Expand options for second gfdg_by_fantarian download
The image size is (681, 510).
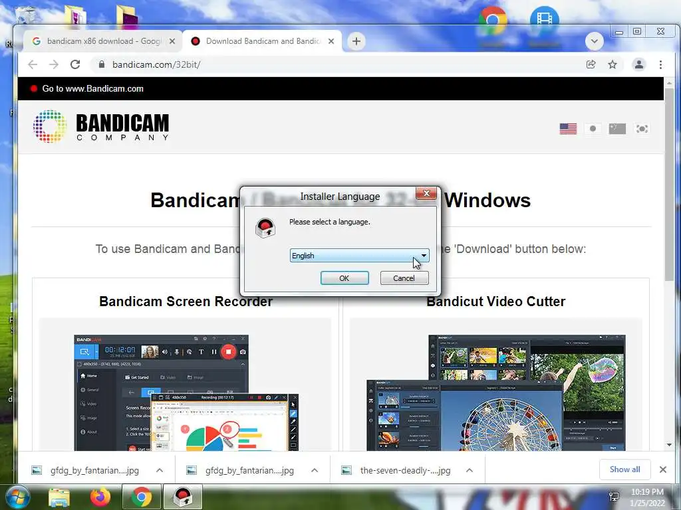click(x=315, y=470)
